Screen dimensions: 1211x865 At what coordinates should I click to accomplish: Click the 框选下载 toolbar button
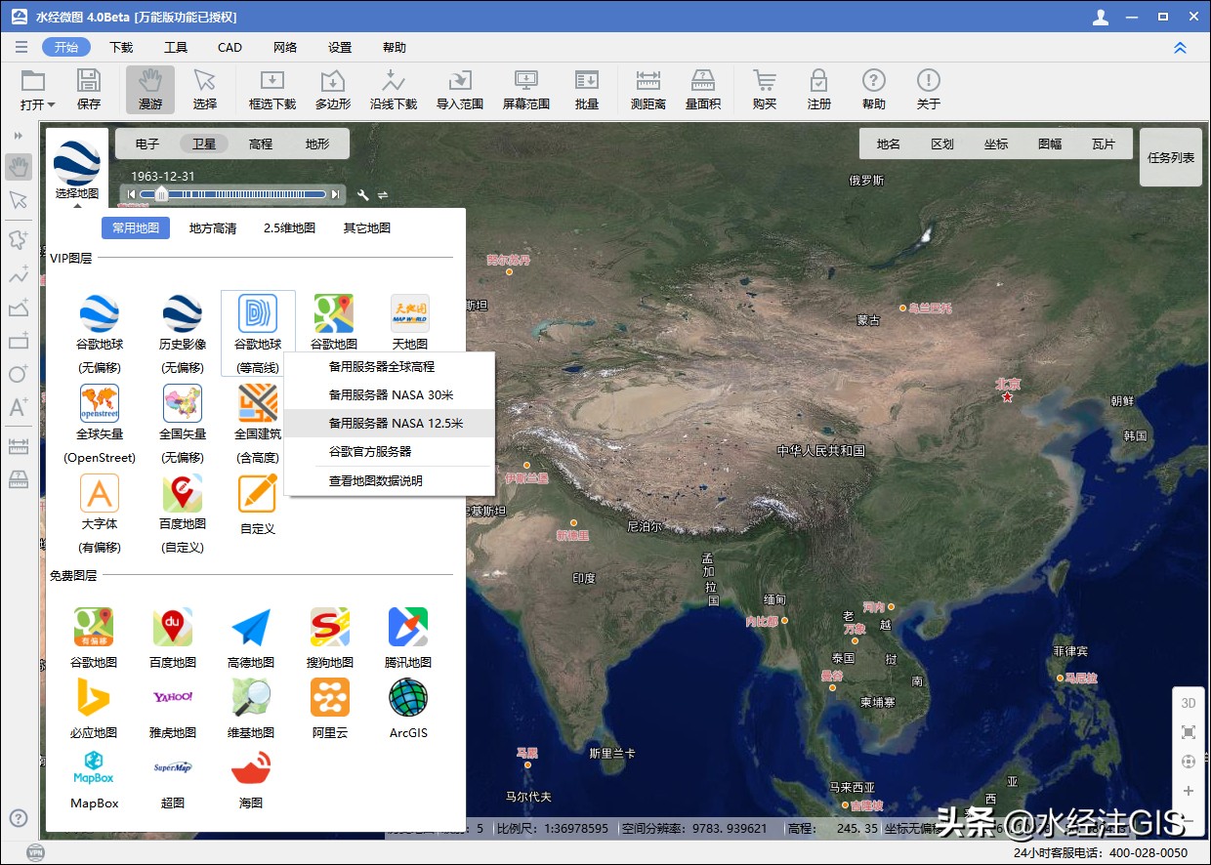pos(272,89)
